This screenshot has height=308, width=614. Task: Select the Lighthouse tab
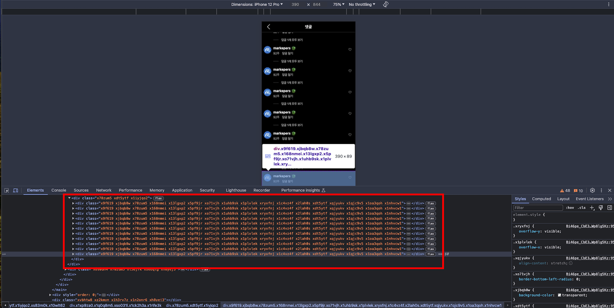tap(236, 190)
